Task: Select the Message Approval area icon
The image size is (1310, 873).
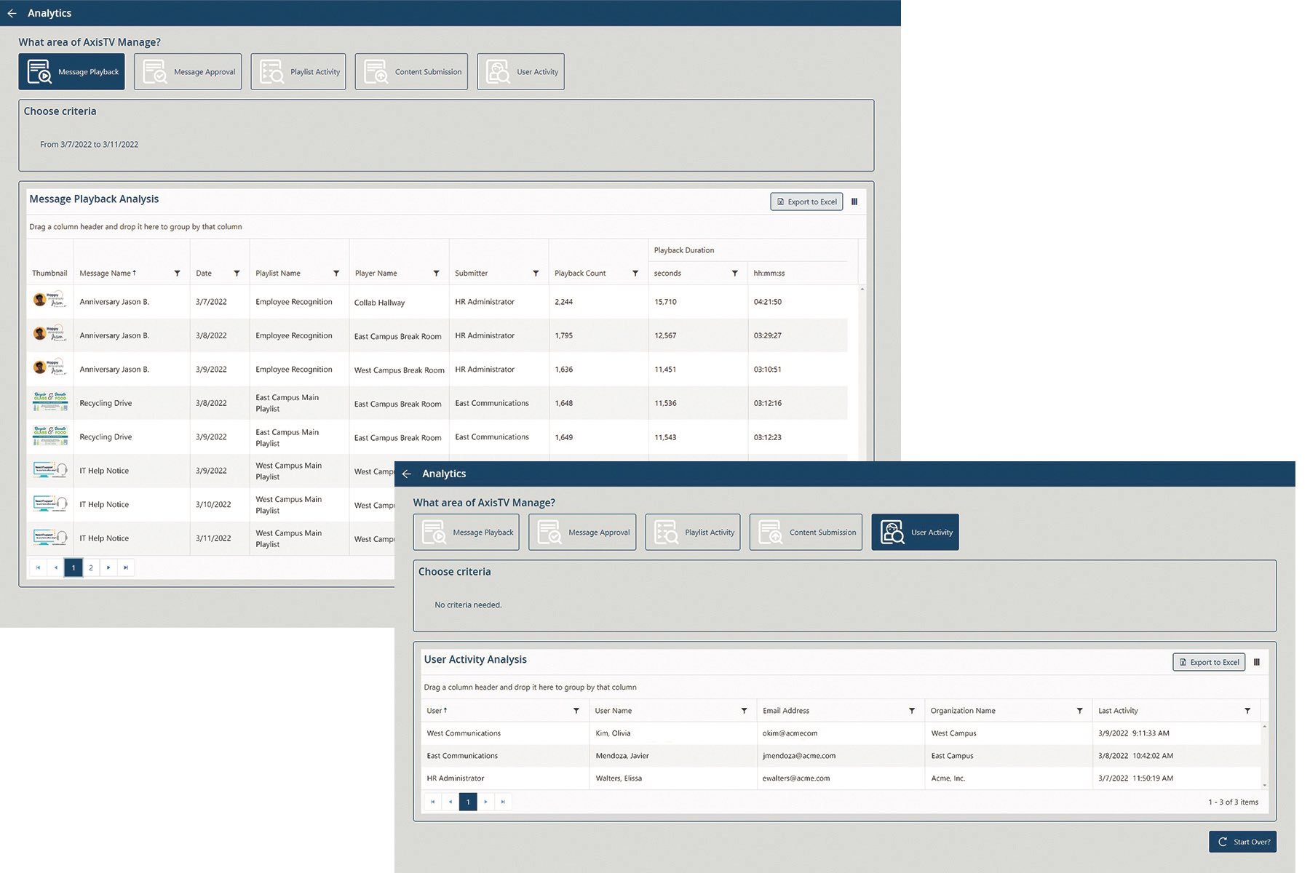Action: click(187, 71)
